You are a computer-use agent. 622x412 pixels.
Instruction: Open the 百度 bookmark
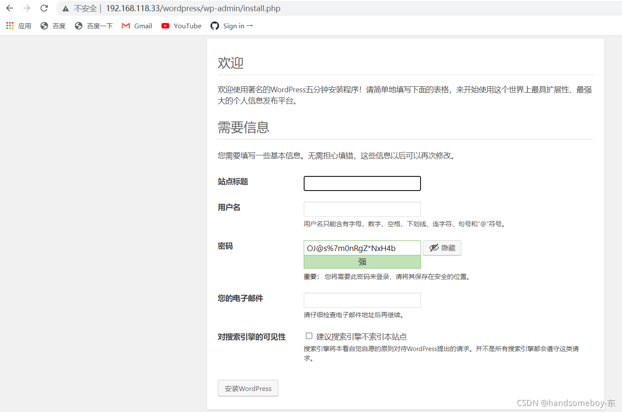tap(53, 26)
